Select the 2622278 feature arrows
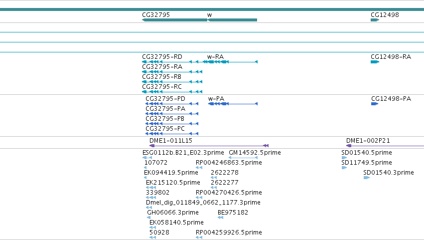The image size is (424, 240). (x=214, y=178)
